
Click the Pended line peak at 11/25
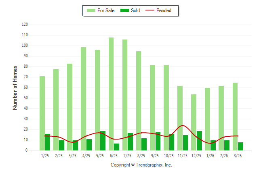pos(183,125)
